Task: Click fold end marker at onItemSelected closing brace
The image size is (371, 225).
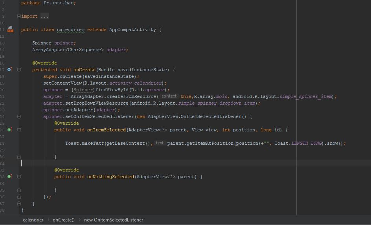Action: [x=19, y=157]
